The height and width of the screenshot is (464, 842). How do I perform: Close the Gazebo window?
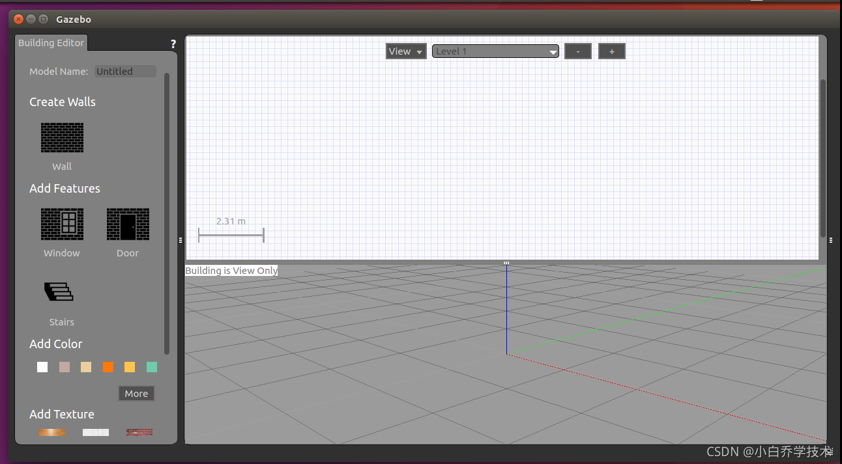pyautogui.click(x=19, y=20)
